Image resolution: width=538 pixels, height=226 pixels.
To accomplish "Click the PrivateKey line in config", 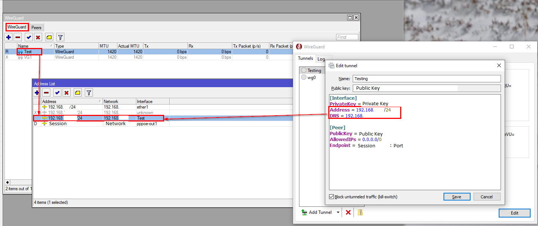I will pyautogui.click(x=359, y=104).
